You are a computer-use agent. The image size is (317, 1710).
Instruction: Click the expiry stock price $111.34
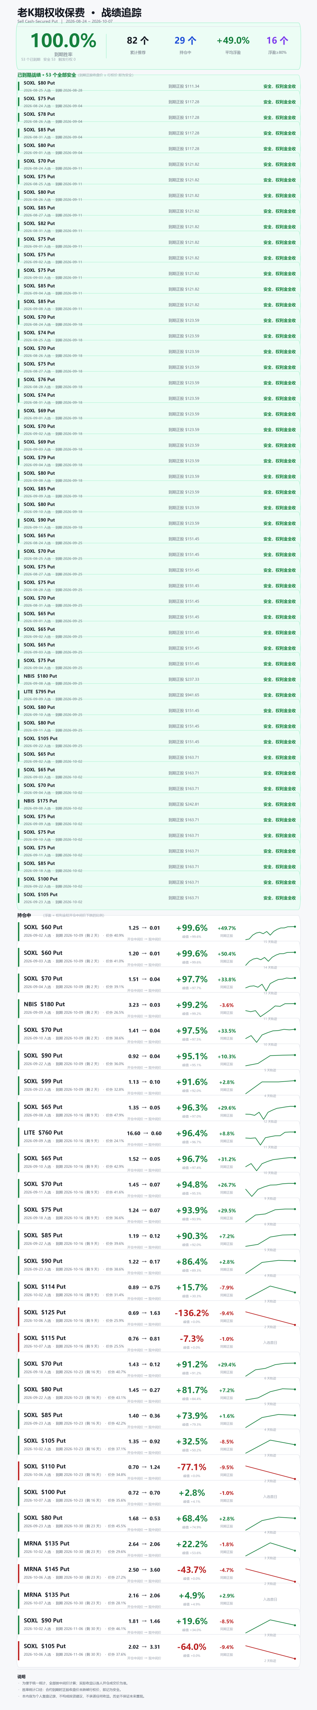[184, 86]
